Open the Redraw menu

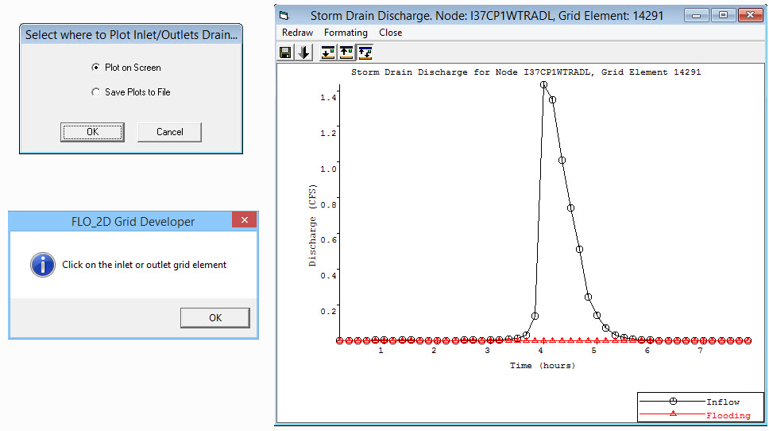297,33
